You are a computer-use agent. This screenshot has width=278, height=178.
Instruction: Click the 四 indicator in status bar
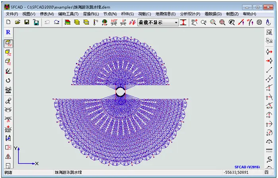point(266,172)
